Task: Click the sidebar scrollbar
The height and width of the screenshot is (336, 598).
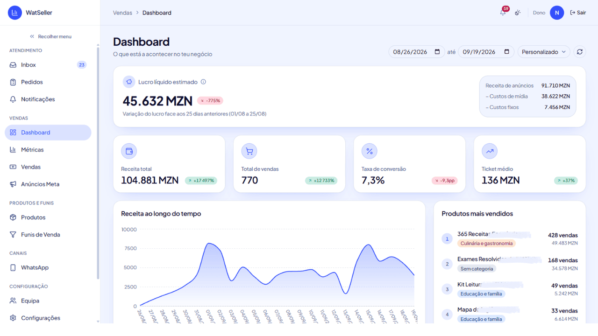Action: [98, 162]
